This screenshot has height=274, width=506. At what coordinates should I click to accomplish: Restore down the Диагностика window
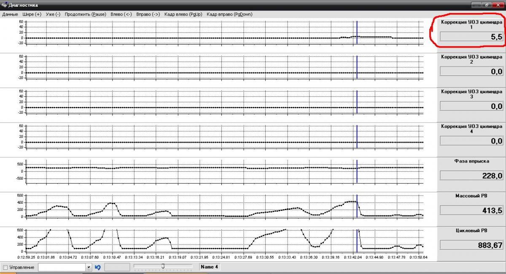(487, 5)
